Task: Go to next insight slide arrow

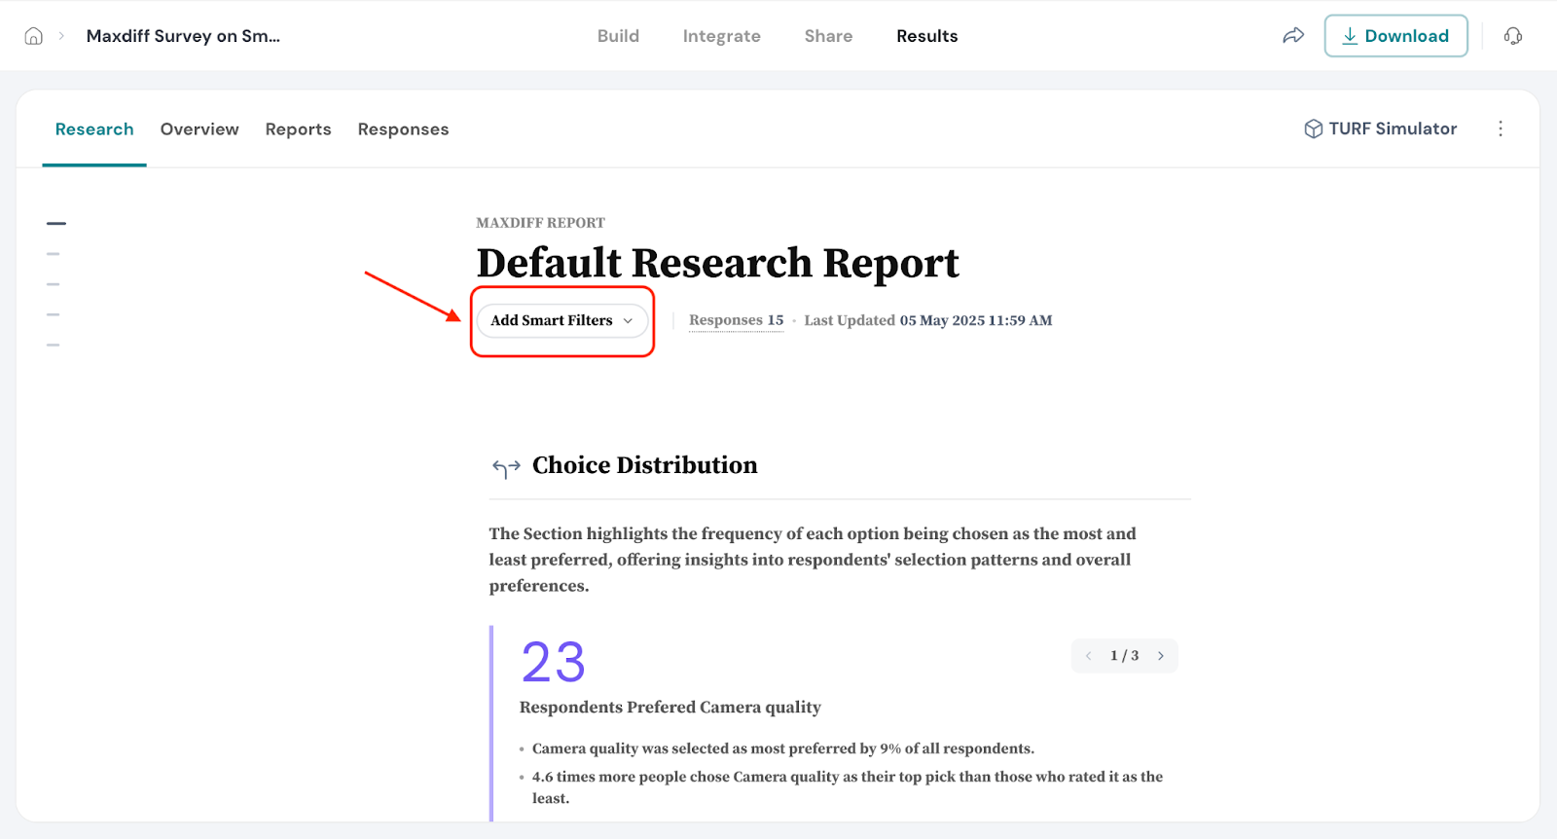Action: pyautogui.click(x=1160, y=656)
